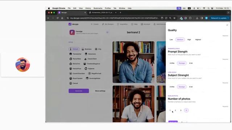The width and height of the screenshot is (232, 130).
Task: Open Inspiration nav item
Action: (x=123, y=24)
